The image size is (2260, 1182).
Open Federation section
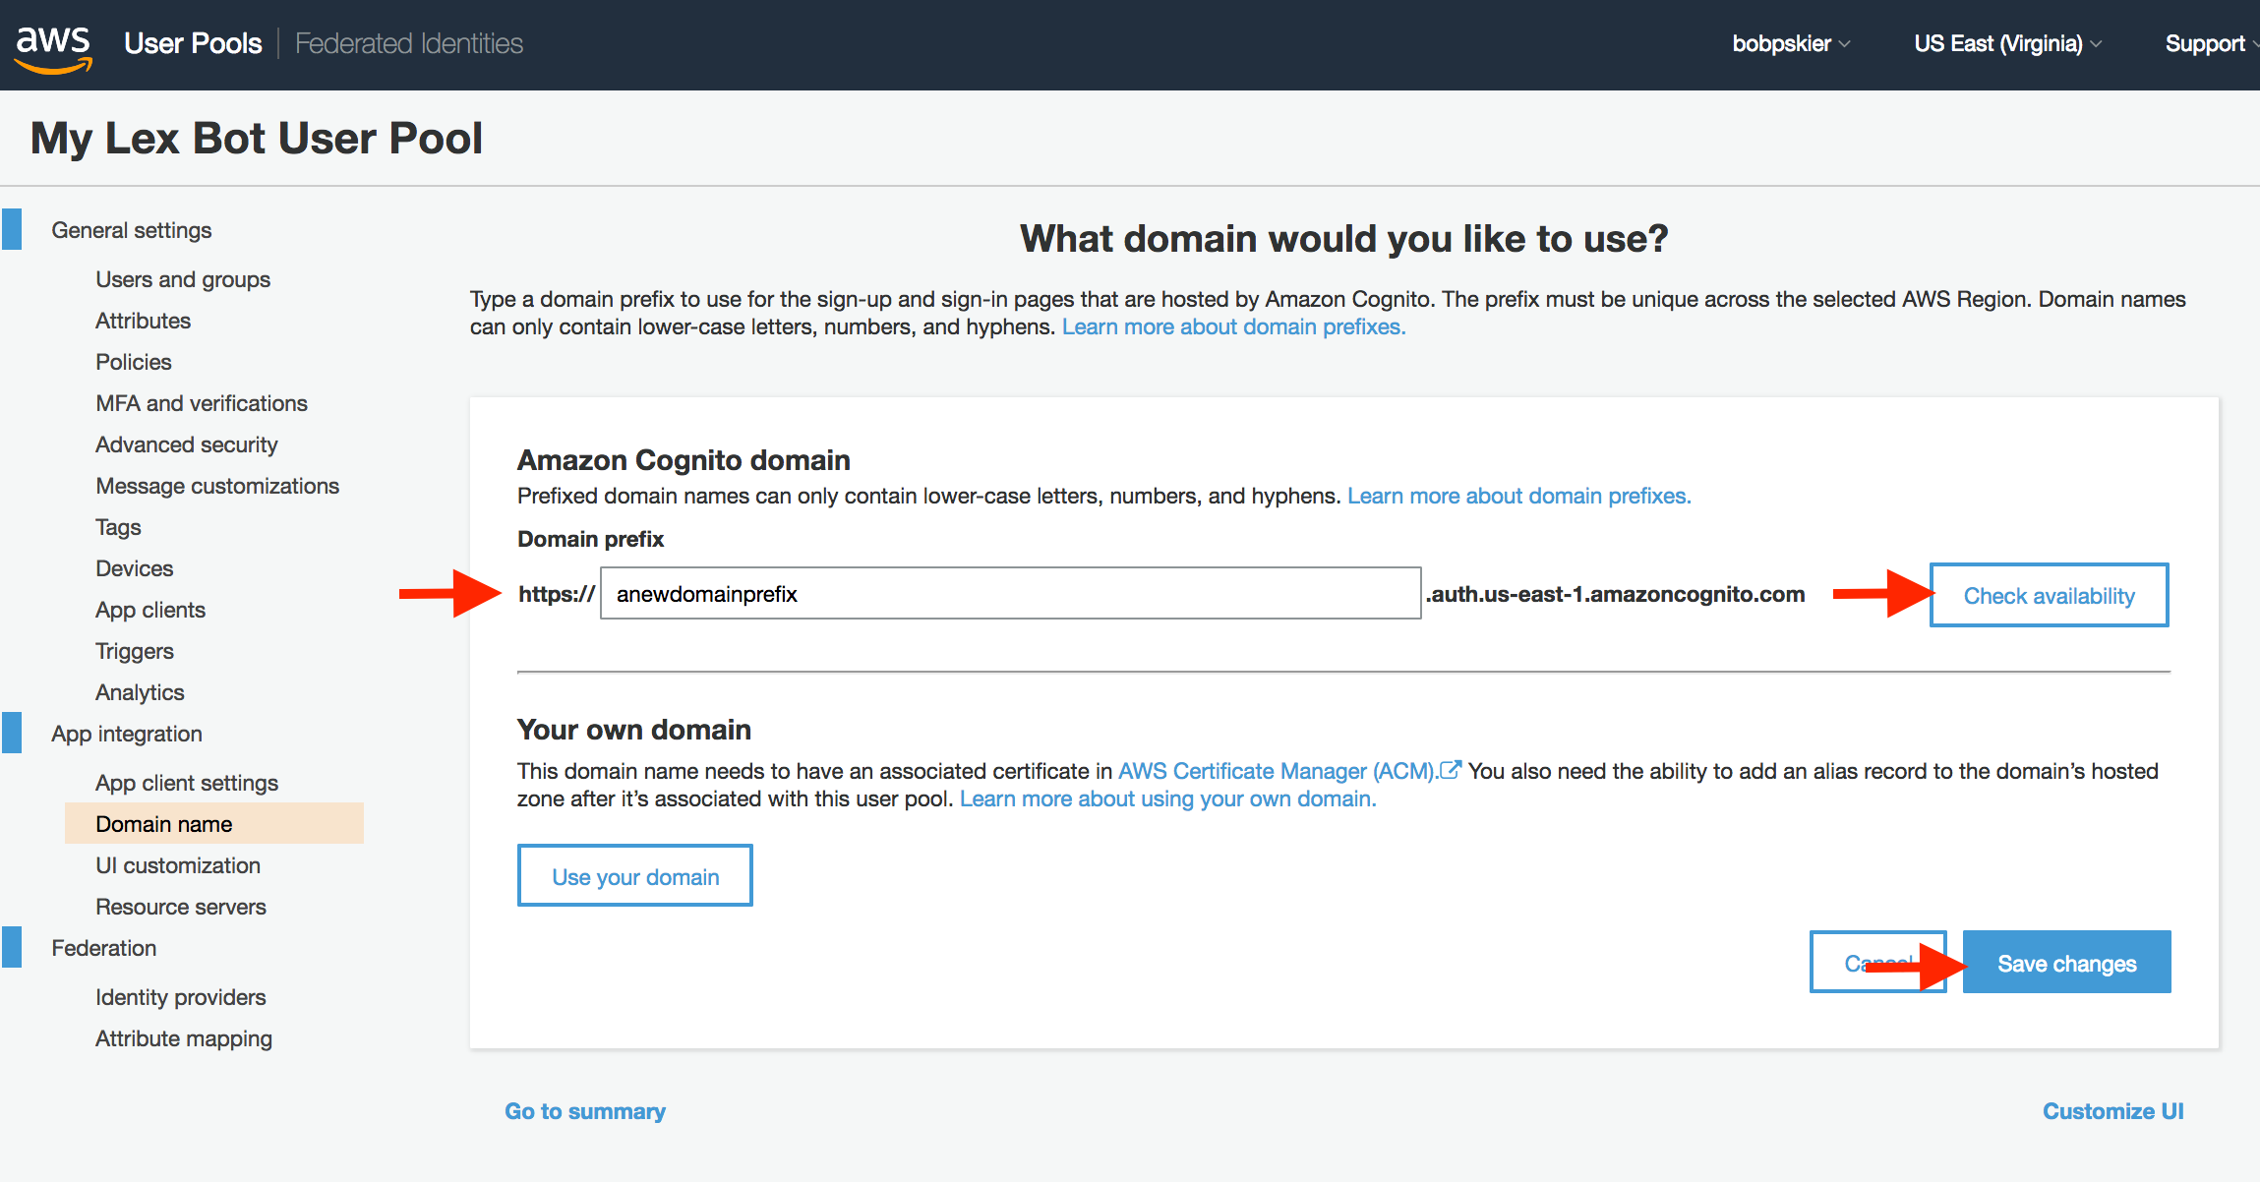tap(104, 948)
